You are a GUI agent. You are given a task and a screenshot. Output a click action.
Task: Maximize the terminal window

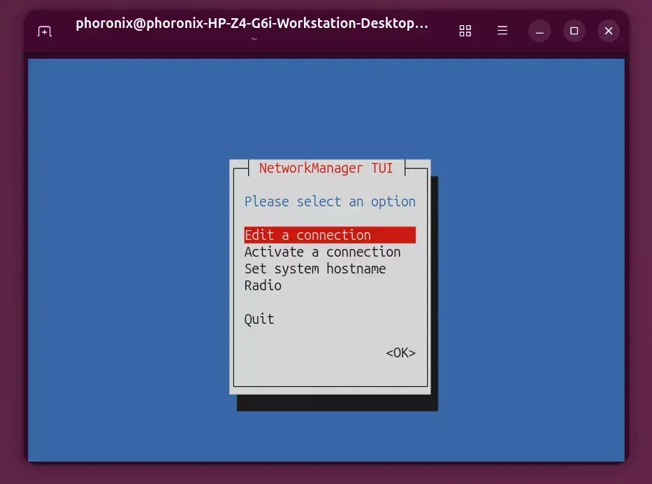pos(574,31)
